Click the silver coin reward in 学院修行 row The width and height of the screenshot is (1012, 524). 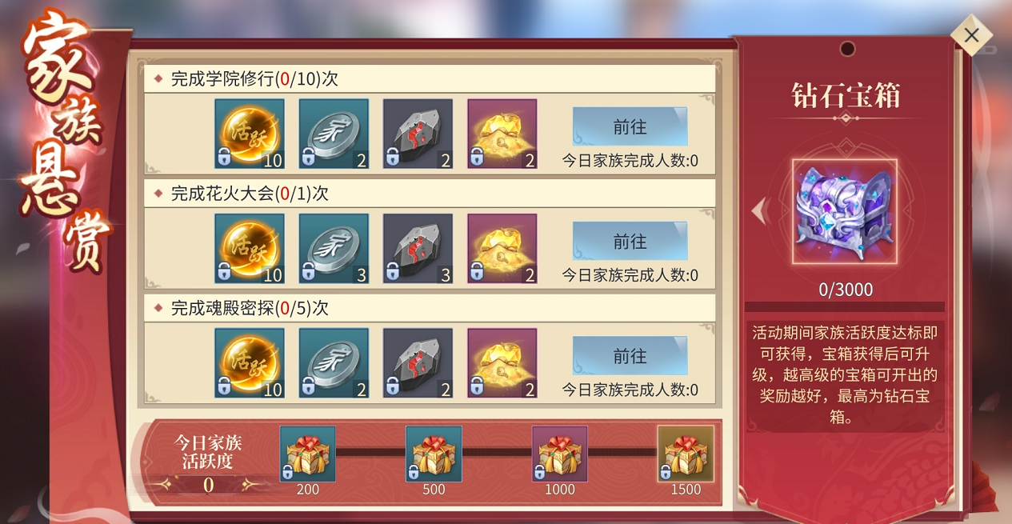point(334,134)
